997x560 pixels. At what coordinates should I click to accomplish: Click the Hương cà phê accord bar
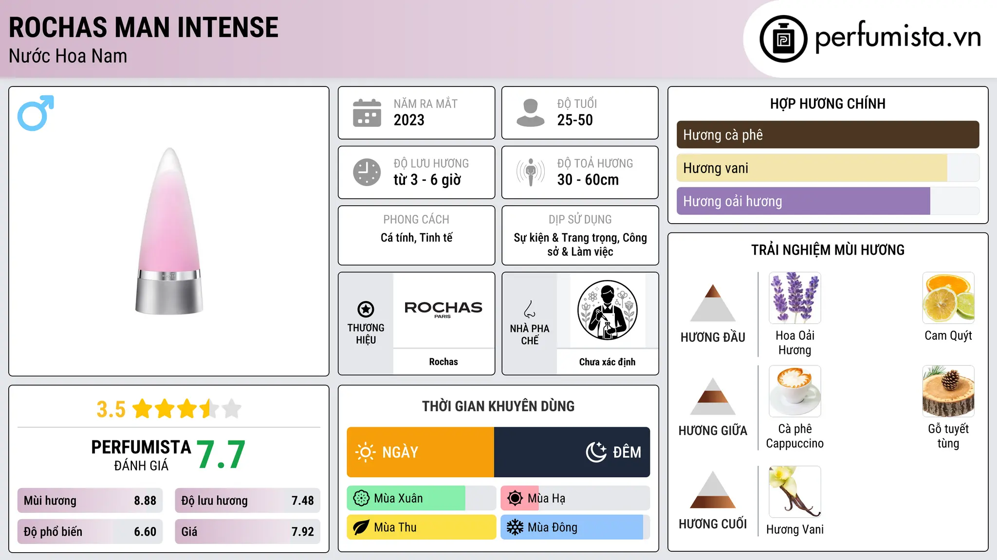pos(828,135)
